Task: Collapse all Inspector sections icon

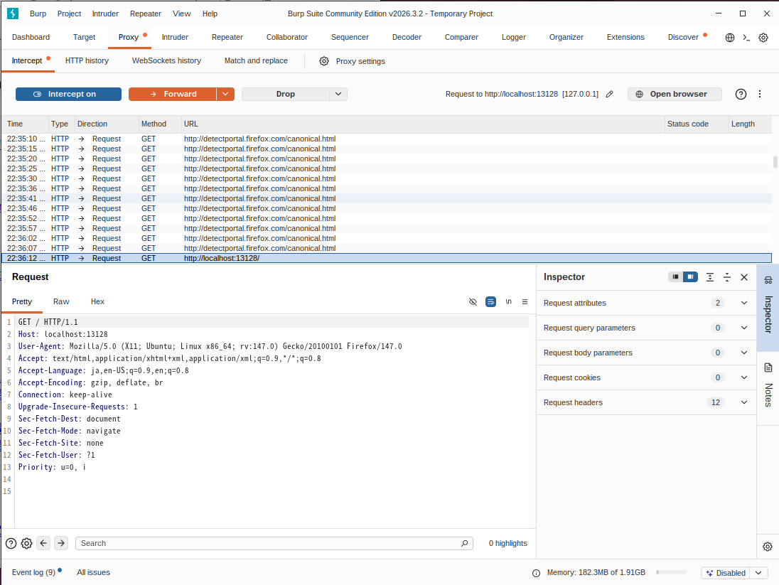Action: 727,277
